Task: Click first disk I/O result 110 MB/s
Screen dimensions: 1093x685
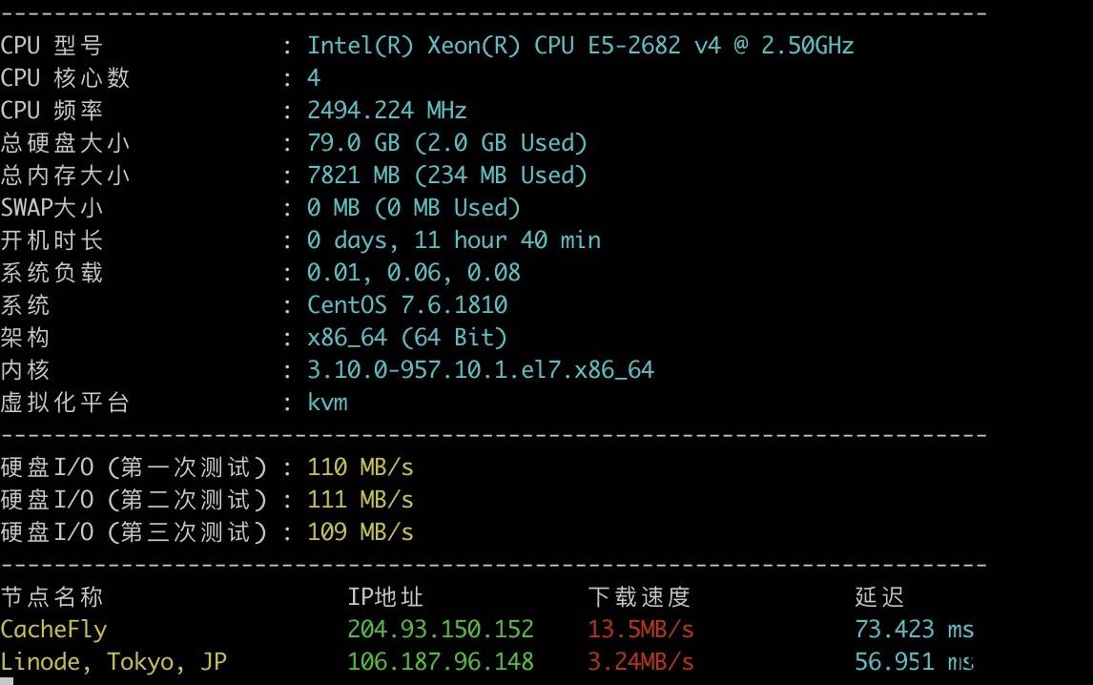Action: pos(361,467)
